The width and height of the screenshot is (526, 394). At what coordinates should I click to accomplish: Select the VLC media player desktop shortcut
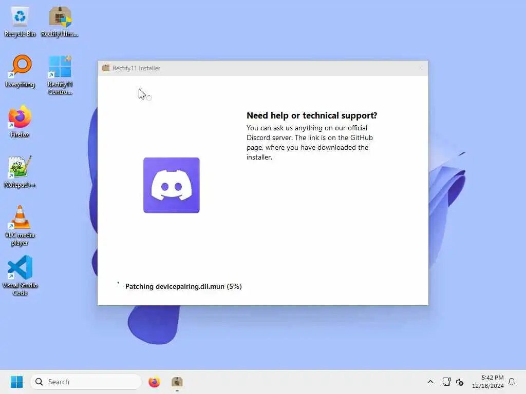(x=20, y=226)
